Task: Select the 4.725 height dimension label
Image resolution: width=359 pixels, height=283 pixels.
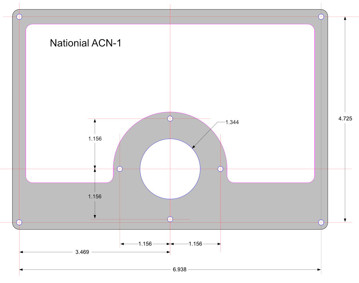Action: tap(345, 118)
